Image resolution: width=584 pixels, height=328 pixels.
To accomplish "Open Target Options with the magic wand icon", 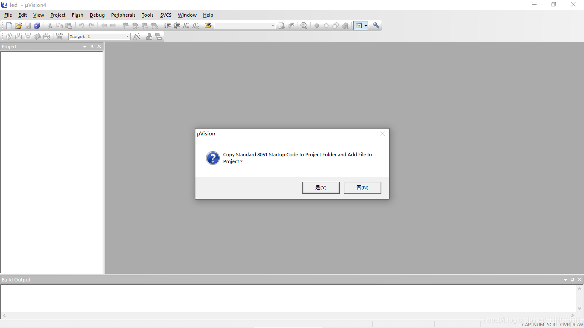I will click(x=137, y=37).
